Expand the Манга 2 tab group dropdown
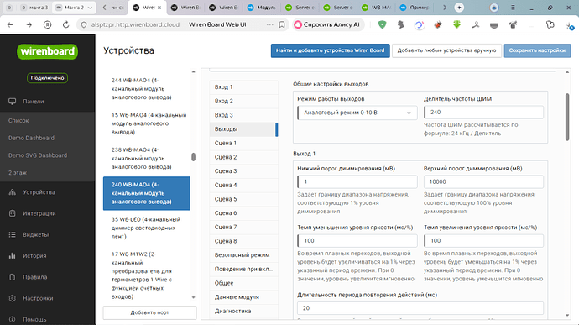This screenshot has width=579, height=325. point(90,8)
